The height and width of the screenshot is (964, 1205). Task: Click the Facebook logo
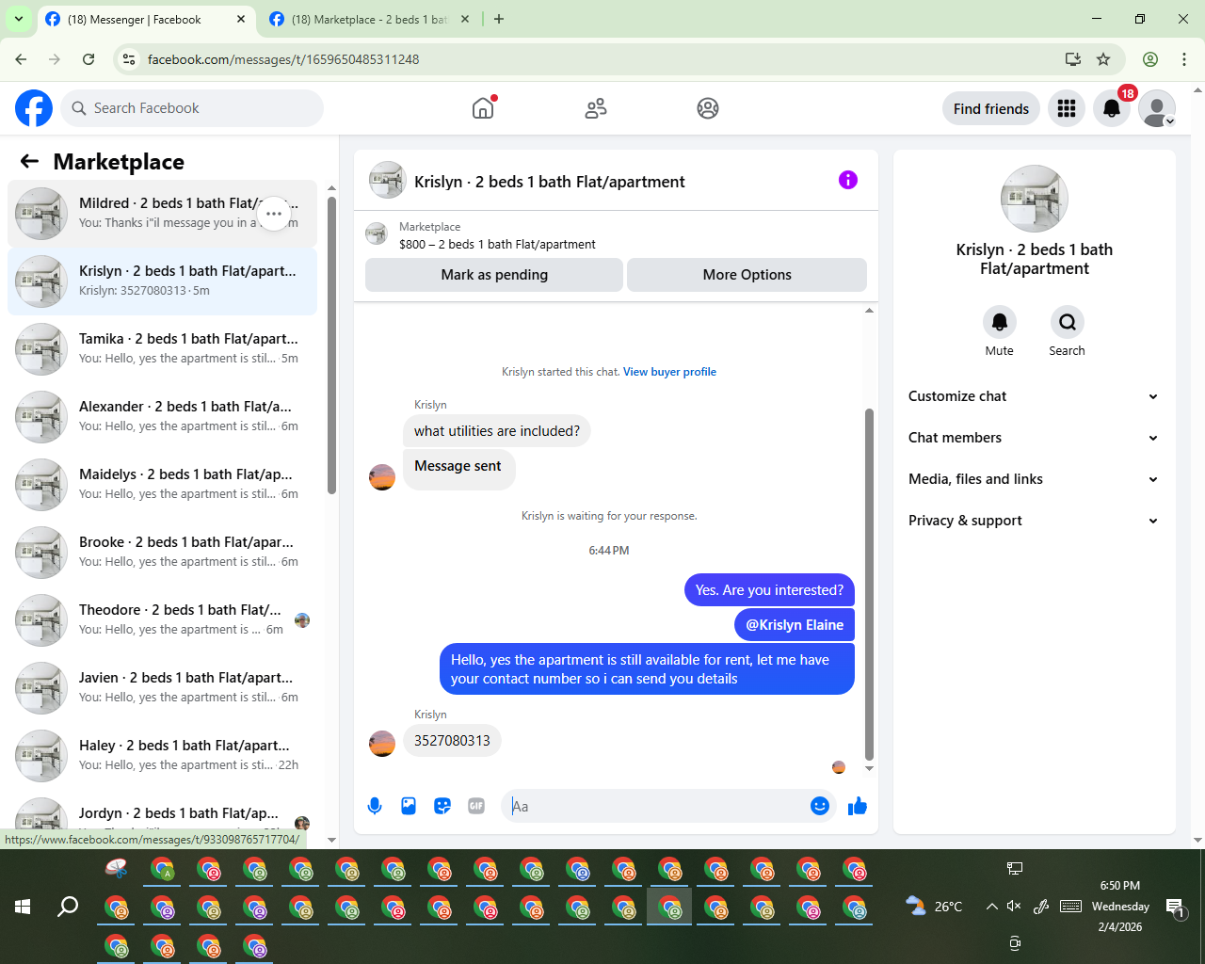pyautogui.click(x=34, y=108)
